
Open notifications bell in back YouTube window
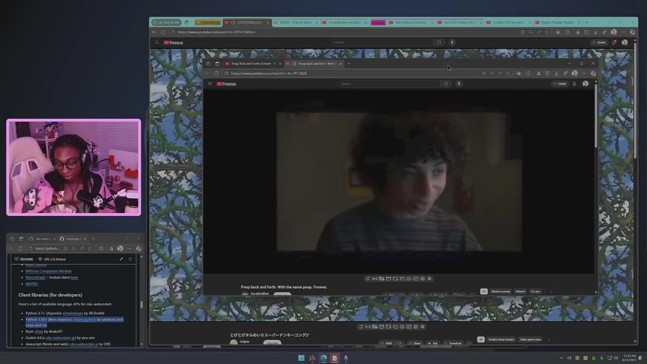[x=614, y=42]
